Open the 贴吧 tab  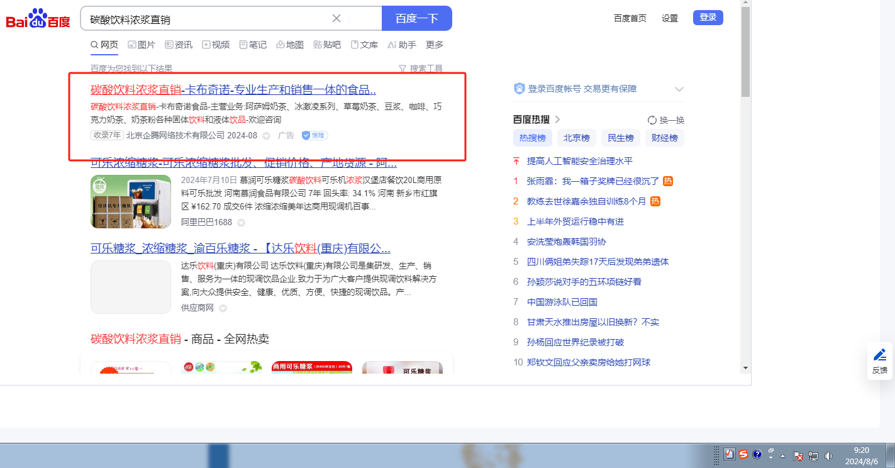(x=327, y=45)
